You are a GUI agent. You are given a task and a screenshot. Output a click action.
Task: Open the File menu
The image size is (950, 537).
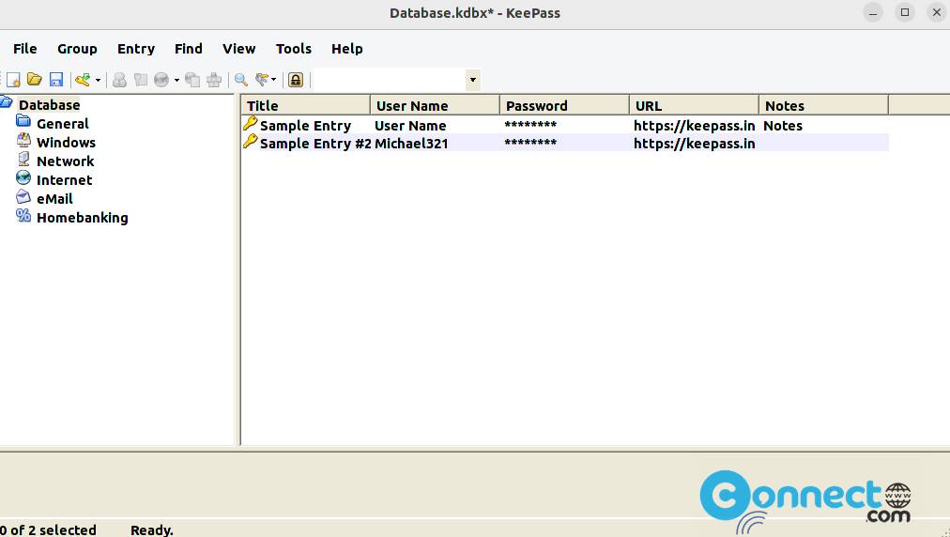(24, 49)
